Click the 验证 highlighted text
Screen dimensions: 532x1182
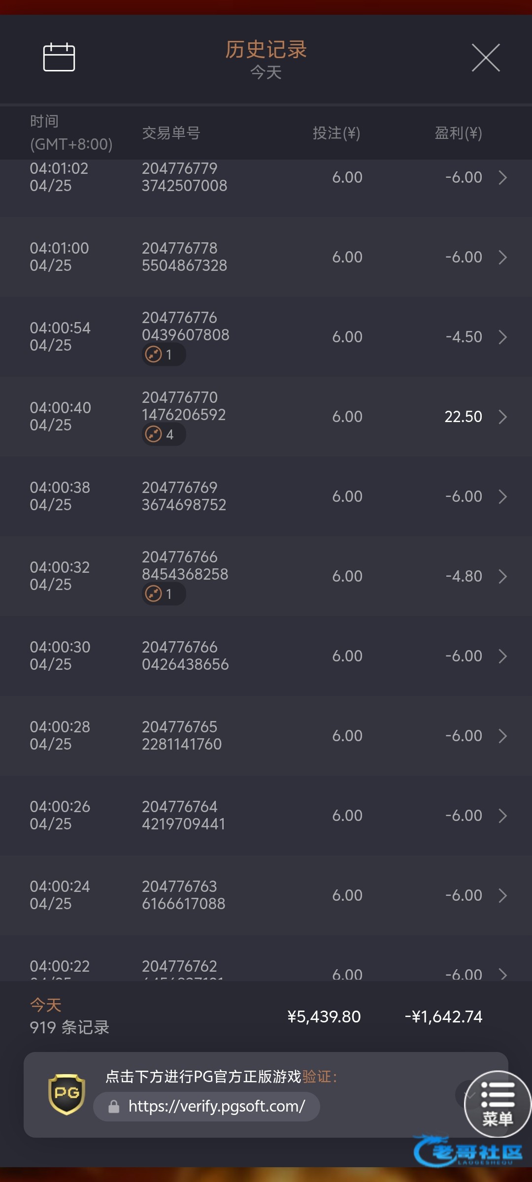tap(317, 1077)
